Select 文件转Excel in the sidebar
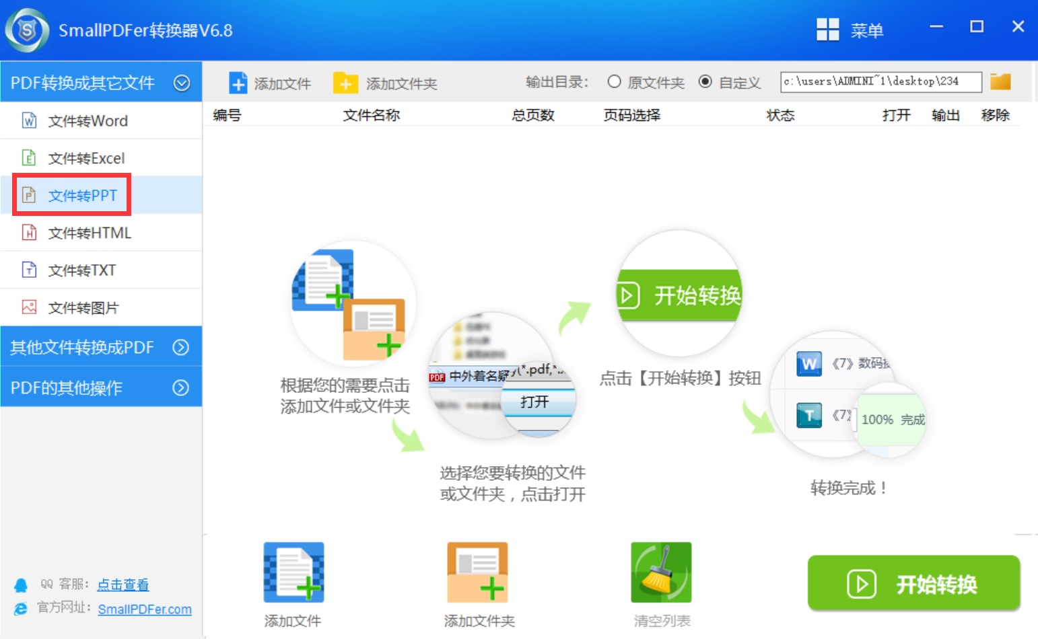This screenshot has height=639, width=1038. [101, 158]
